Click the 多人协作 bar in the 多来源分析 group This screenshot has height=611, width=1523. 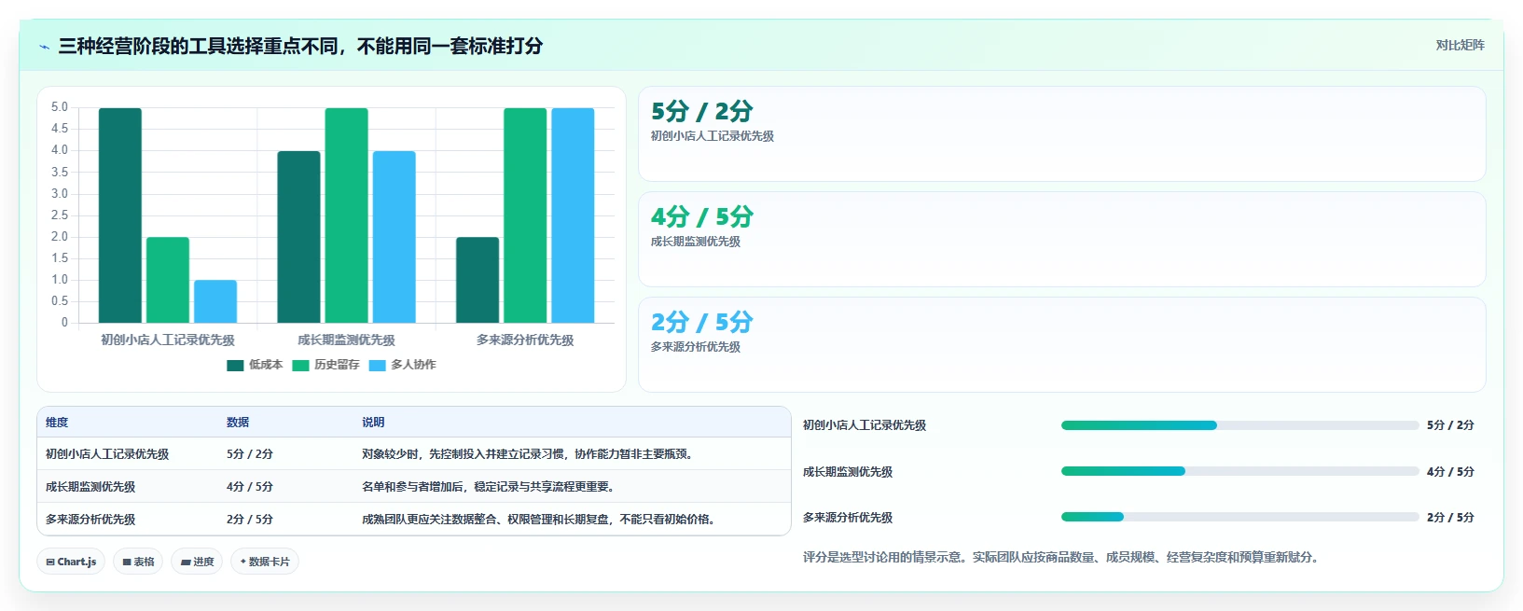[573, 215]
